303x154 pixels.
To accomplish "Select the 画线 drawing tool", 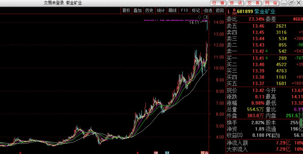I will (x=173, y=10).
